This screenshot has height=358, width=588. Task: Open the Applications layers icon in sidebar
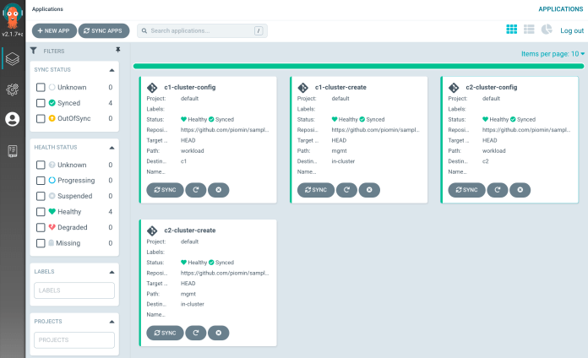click(x=12, y=59)
